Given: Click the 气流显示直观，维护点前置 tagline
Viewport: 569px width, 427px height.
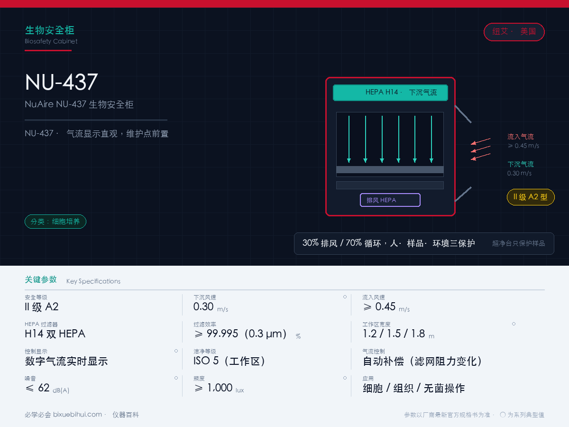Looking at the screenshot, I should (x=118, y=134).
